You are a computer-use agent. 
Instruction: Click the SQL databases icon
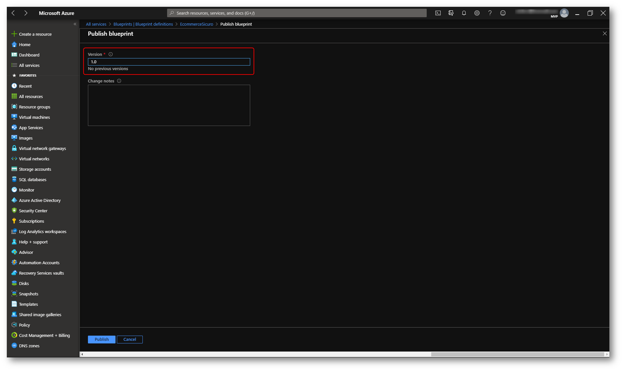tap(14, 179)
